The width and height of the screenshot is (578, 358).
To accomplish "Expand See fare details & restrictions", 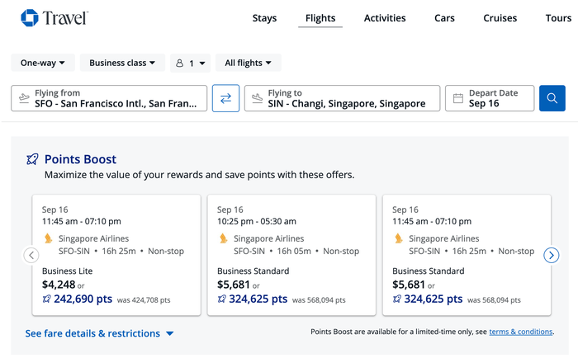I will pos(99,333).
